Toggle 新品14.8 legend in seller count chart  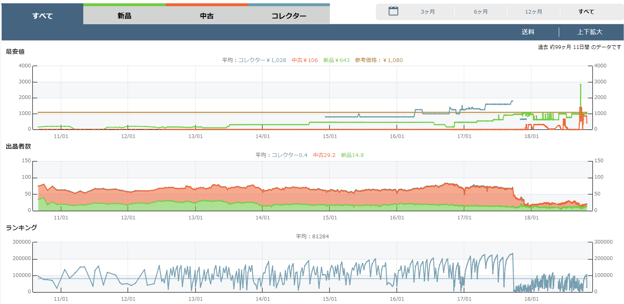point(352,155)
